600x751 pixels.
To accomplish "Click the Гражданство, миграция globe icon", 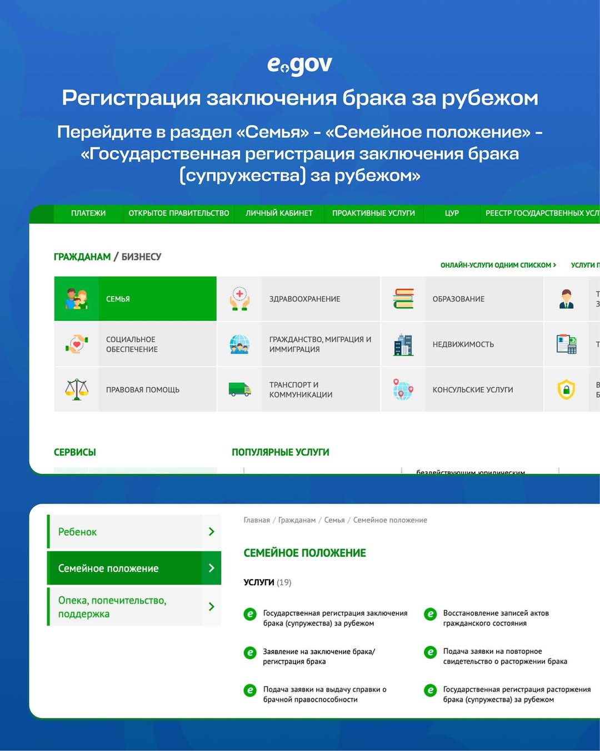I will point(239,344).
